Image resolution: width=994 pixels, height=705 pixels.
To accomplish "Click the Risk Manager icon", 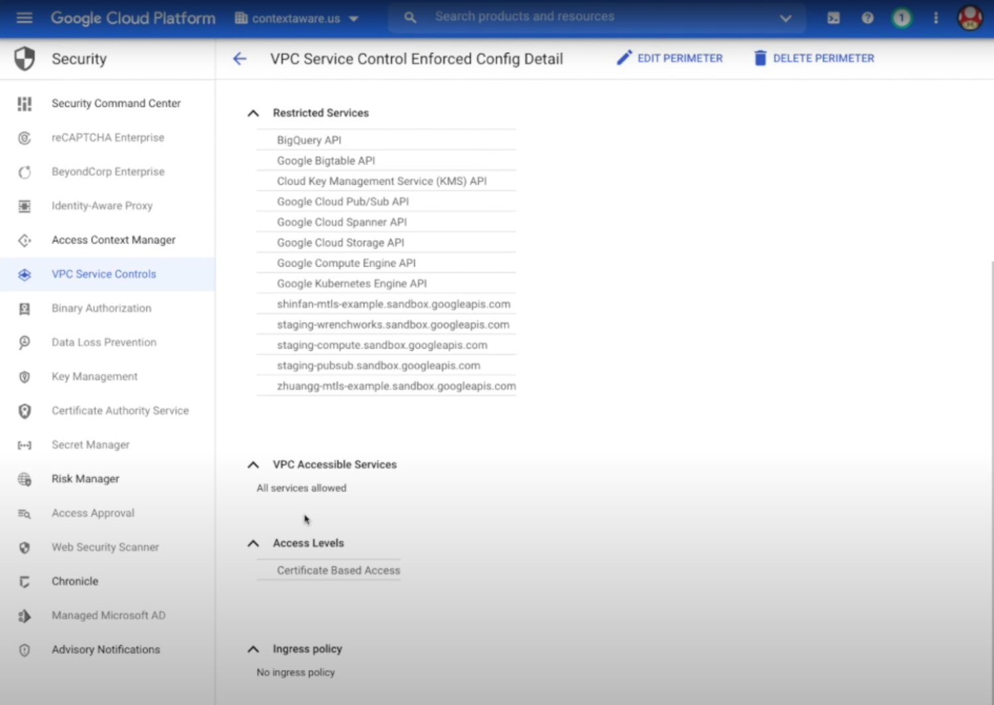I will pos(25,480).
